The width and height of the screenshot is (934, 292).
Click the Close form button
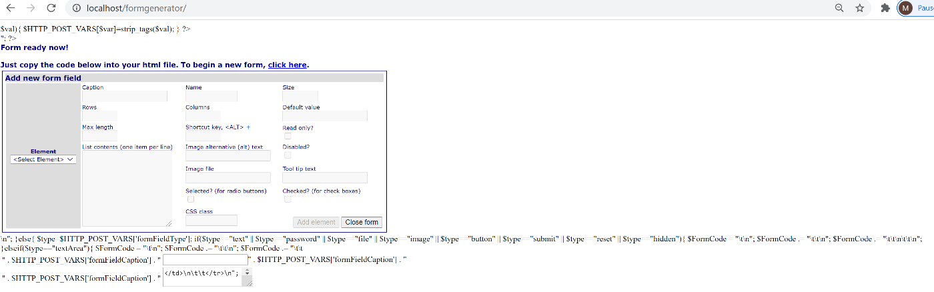362,222
